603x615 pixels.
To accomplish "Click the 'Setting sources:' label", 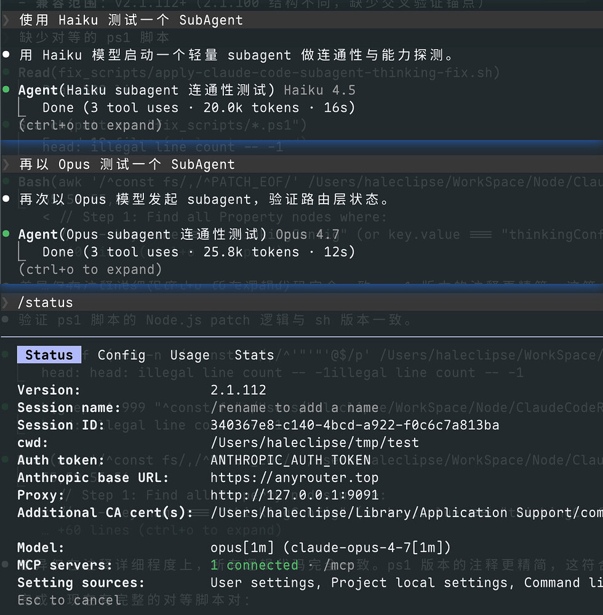I will (x=81, y=582).
